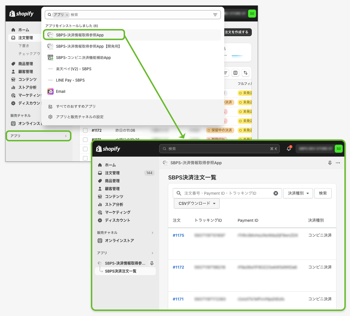Image resolution: width=350 pixels, height=316 pixels.
Task: Open order link #1171 in the SBPS list
Action: [x=178, y=299]
